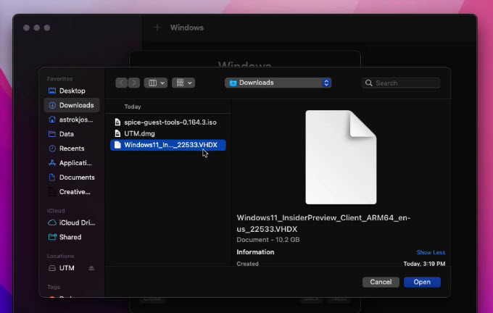Open the item grouping dropdown

[183, 83]
